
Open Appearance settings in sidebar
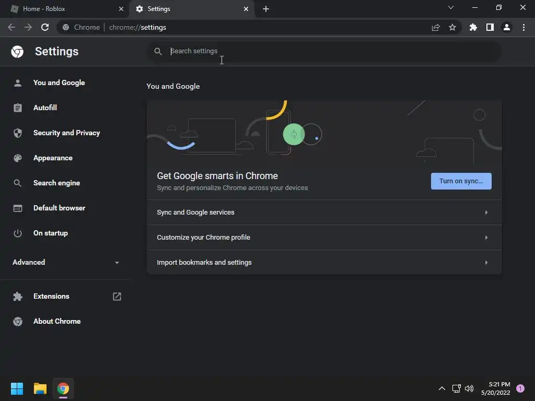tap(53, 158)
